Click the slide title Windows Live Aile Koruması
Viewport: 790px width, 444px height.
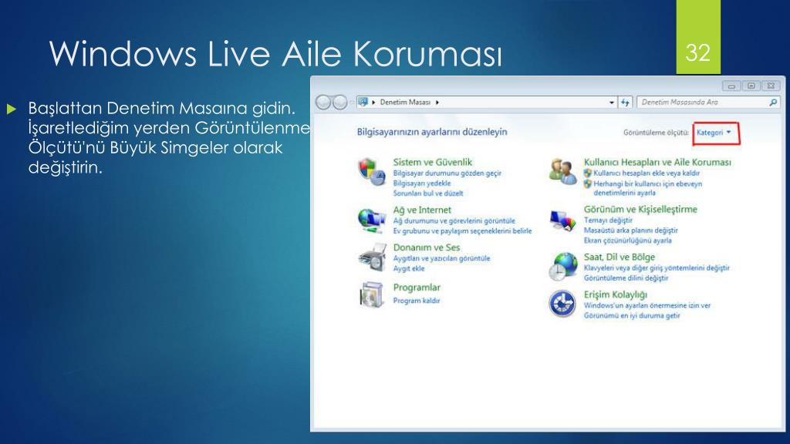(275, 53)
